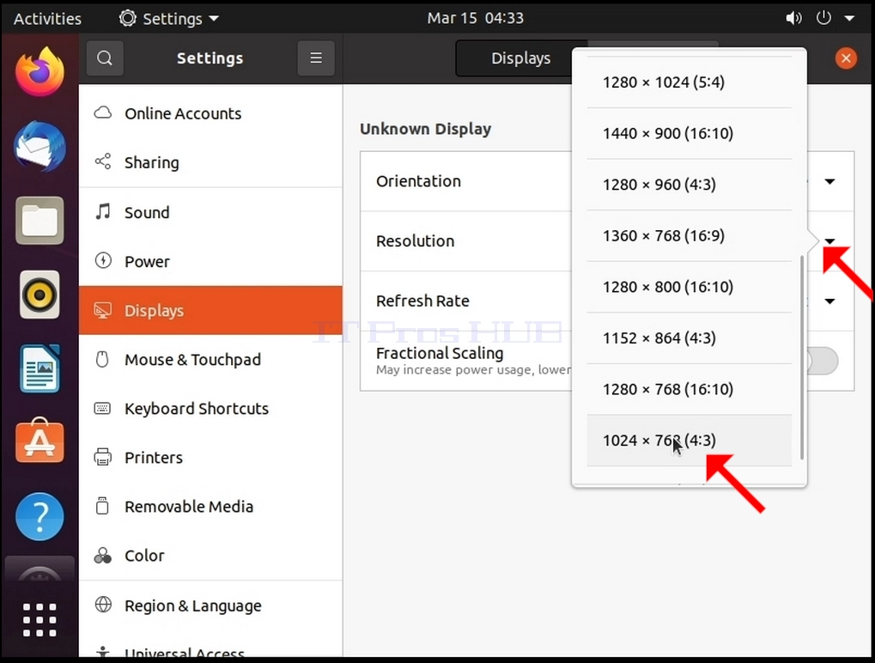Open the Files manager dock icon
875x663 pixels.
(x=39, y=221)
